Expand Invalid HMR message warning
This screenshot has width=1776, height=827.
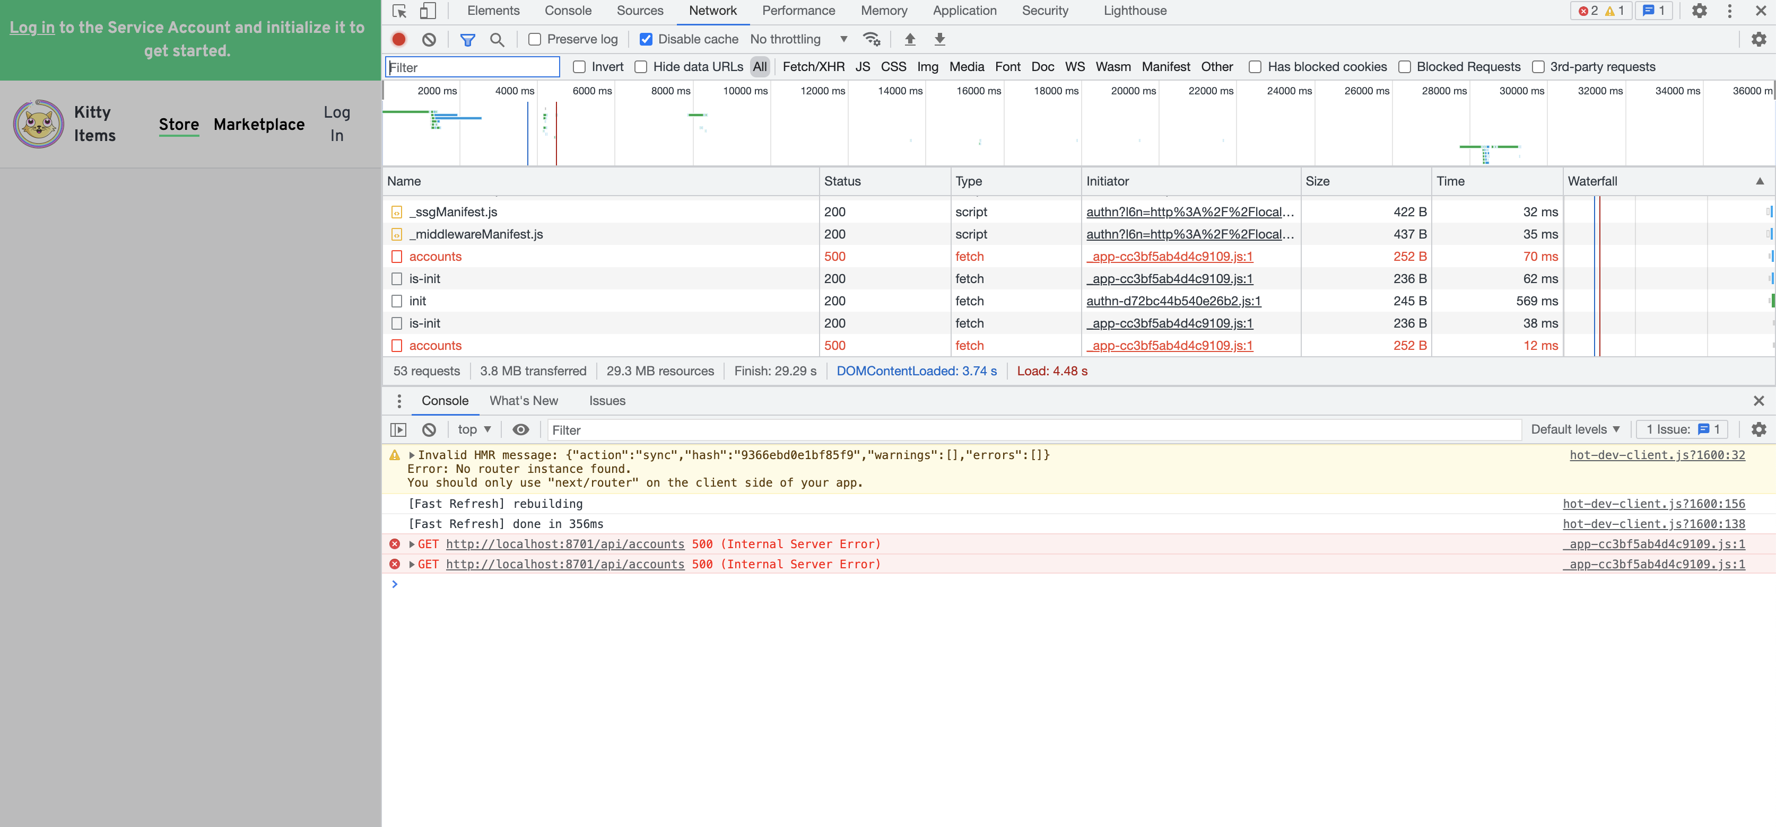[x=412, y=455]
